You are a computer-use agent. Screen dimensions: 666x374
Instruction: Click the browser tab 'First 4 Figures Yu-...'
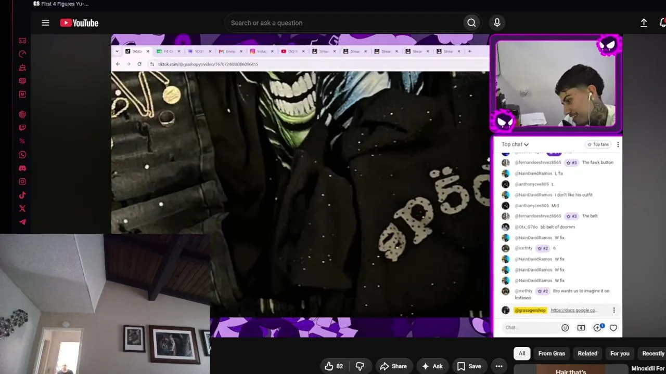point(61,4)
